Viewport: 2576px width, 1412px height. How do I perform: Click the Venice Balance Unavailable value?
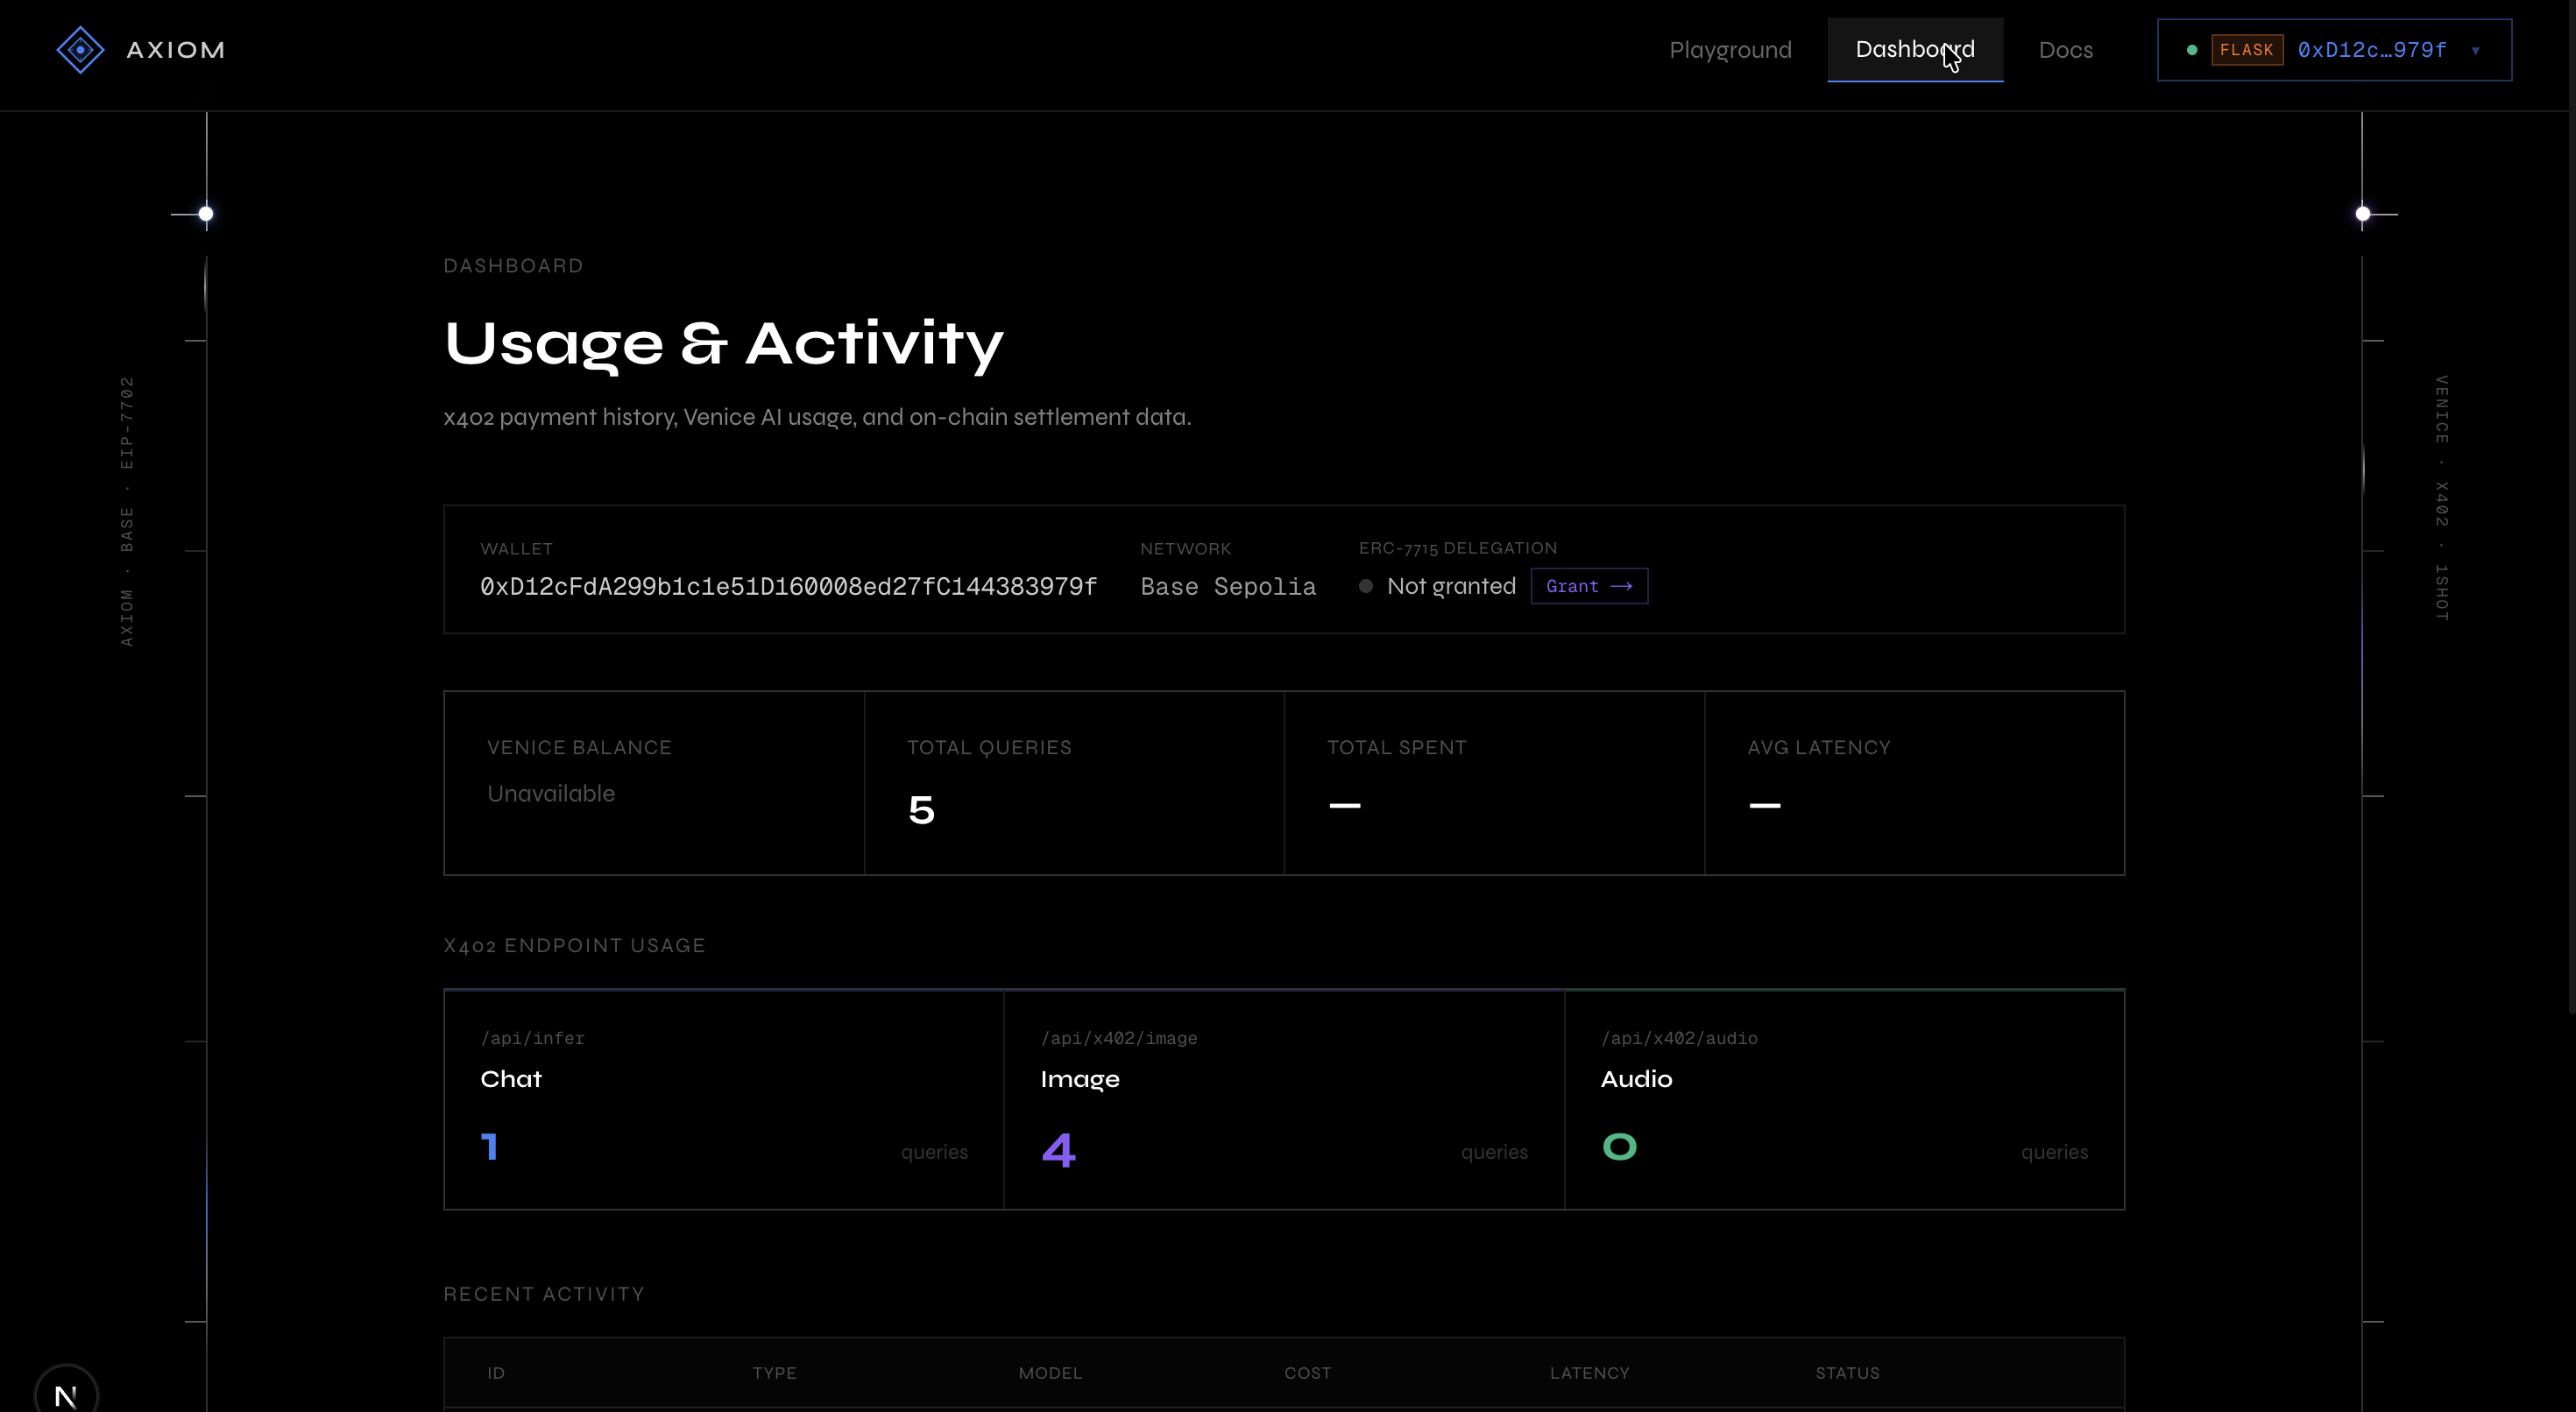(551, 793)
